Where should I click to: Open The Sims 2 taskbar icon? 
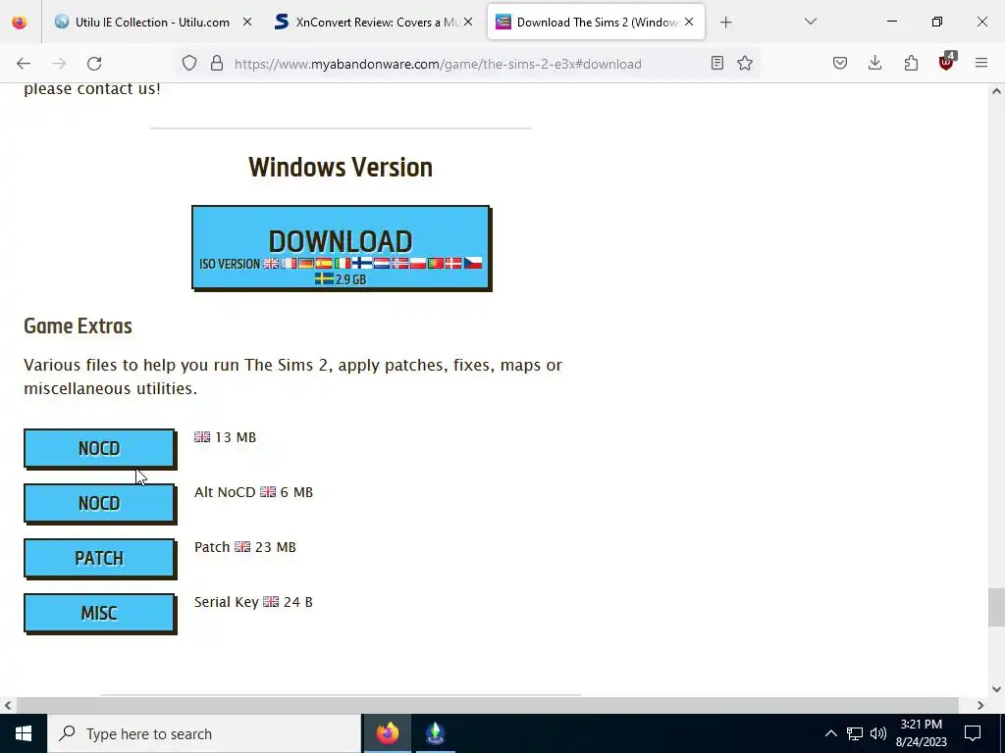435,733
